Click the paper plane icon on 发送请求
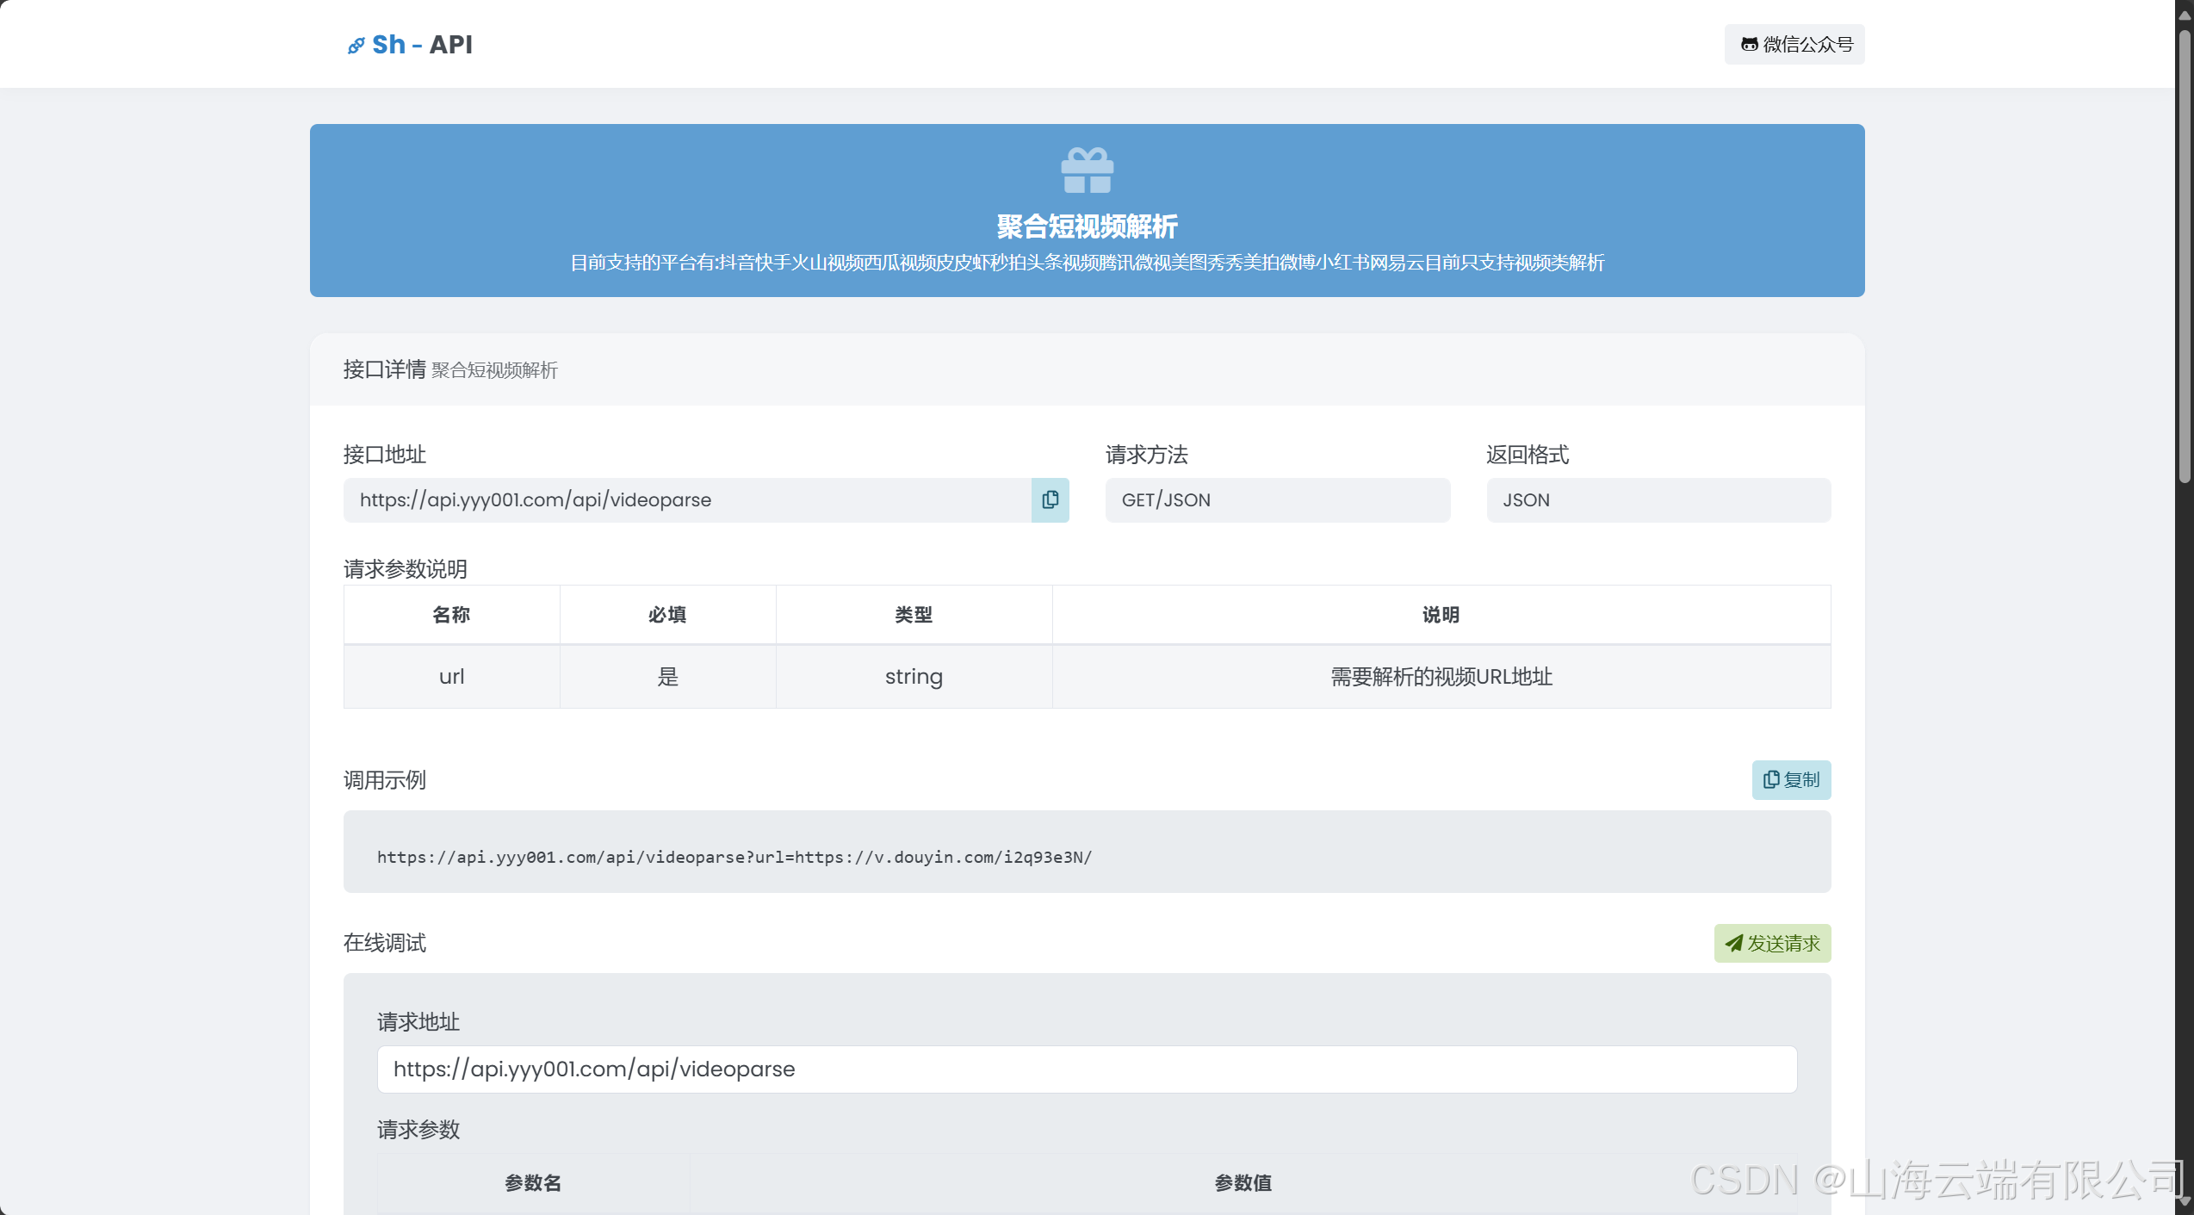The height and width of the screenshot is (1215, 2194). pos(1733,943)
